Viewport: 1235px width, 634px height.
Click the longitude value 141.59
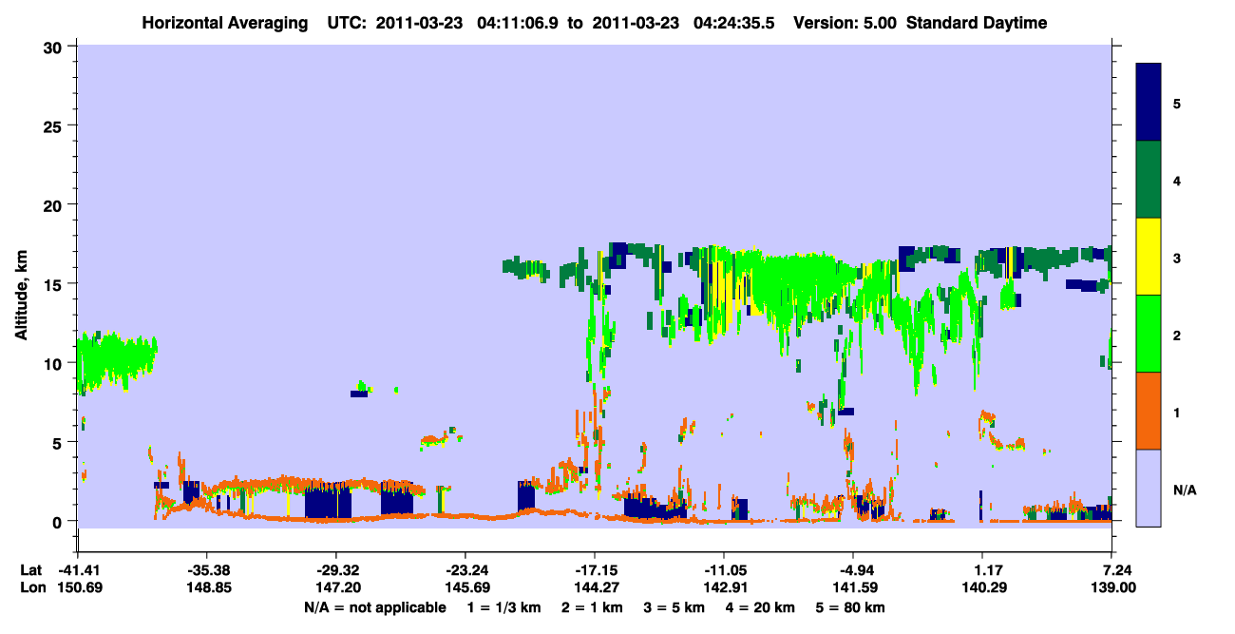tap(853, 587)
